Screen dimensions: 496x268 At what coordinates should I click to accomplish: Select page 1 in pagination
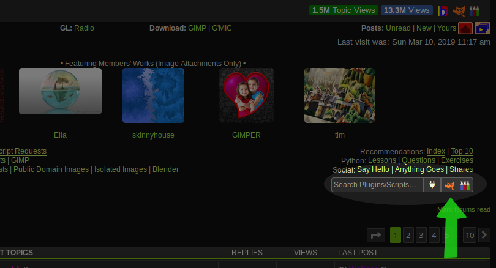pos(396,235)
